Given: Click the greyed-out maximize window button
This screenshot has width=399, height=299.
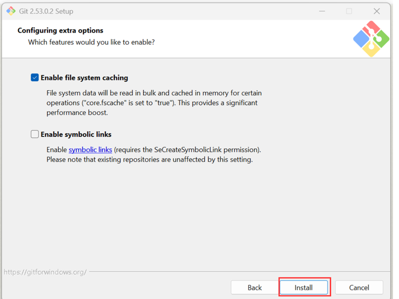Looking at the screenshot, I should pyautogui.click(x=349, y=11).
